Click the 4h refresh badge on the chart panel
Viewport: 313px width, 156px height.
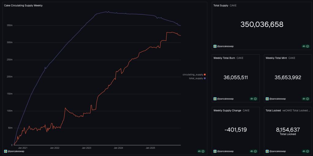pos(201,151)
